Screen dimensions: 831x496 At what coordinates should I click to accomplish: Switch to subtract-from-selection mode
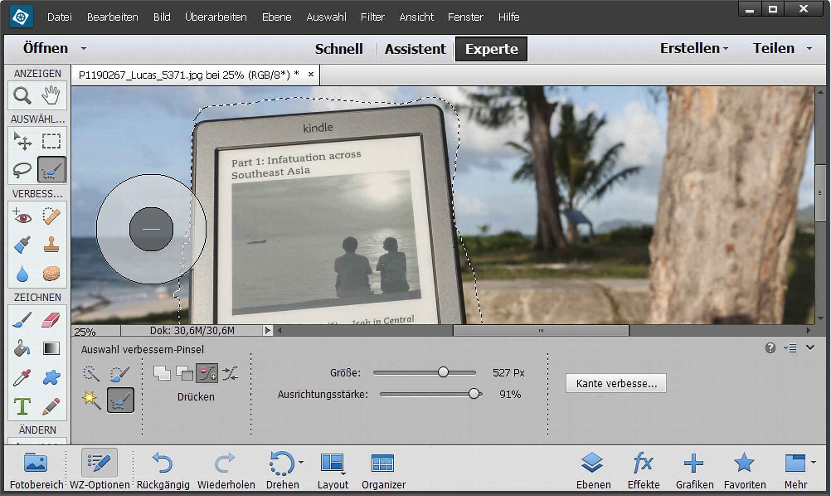(184, 373)
